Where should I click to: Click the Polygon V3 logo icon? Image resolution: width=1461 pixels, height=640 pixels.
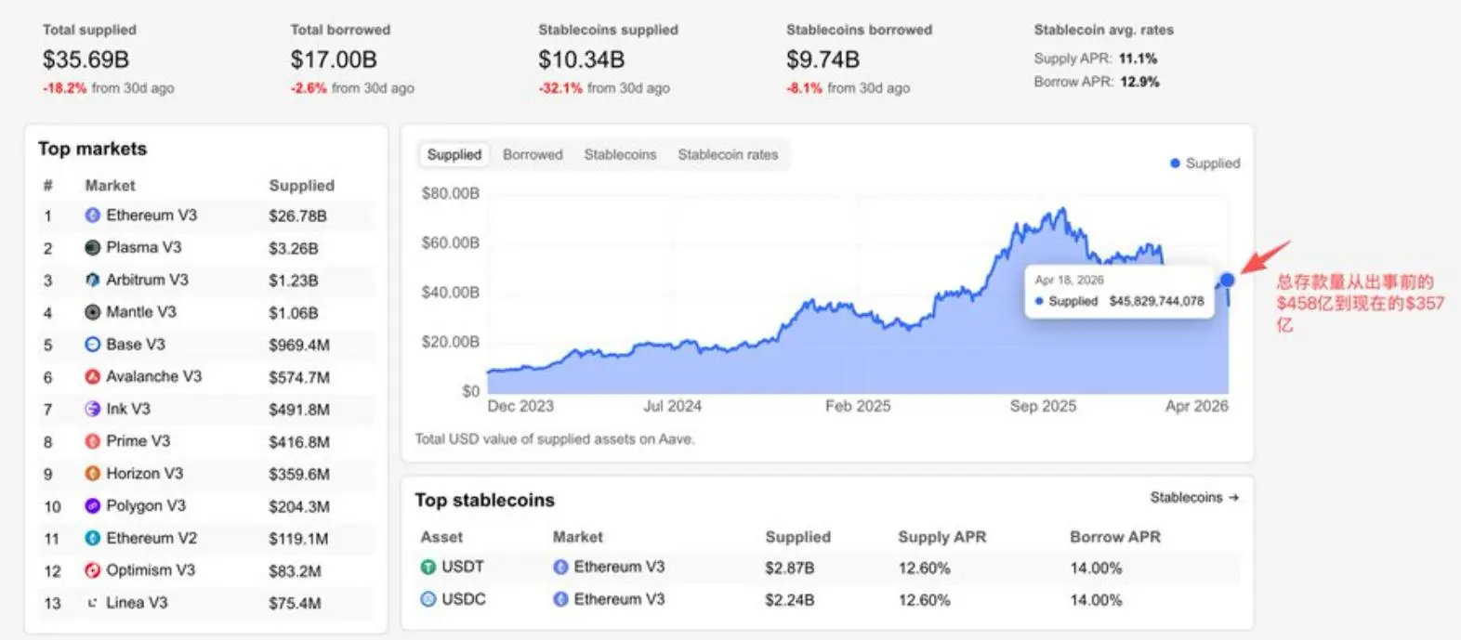(x=93, y=506)
